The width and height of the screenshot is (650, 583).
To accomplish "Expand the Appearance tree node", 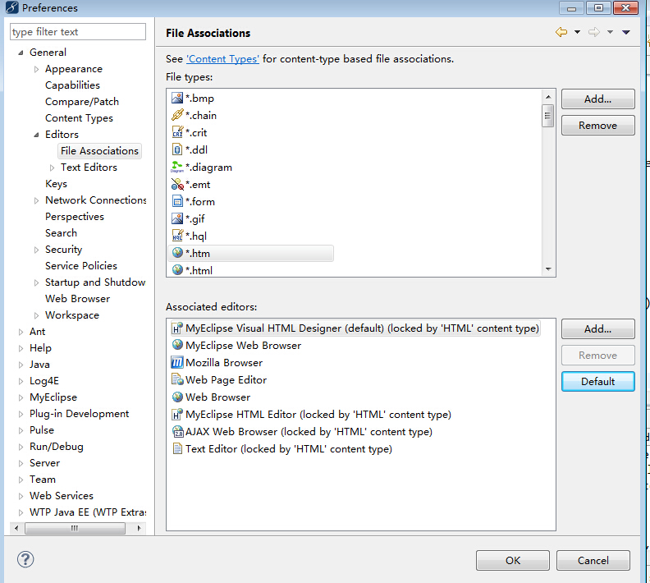I will coord(36,69).
